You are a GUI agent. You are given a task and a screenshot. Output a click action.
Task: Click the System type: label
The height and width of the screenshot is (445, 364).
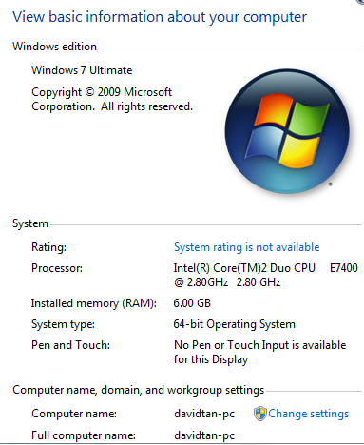(x=63, y=324)
